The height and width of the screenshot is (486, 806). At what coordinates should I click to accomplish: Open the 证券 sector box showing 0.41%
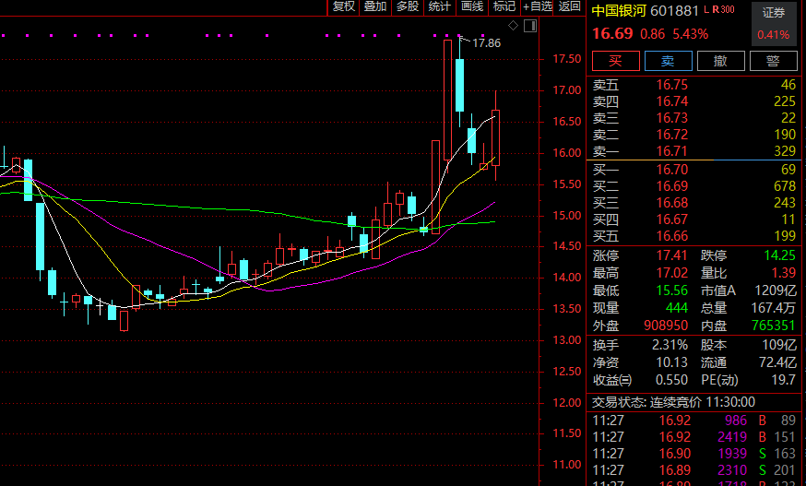coord(774,24)
